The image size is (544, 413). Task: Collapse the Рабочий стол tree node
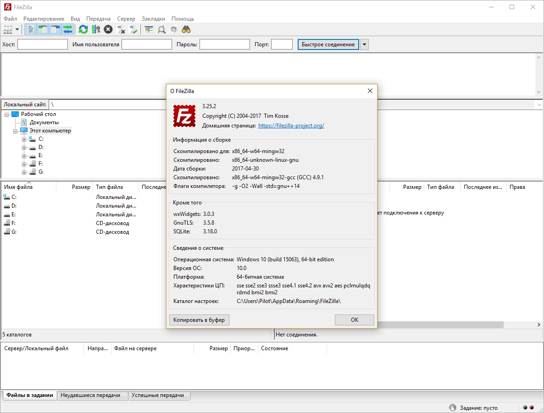(6, 115)
